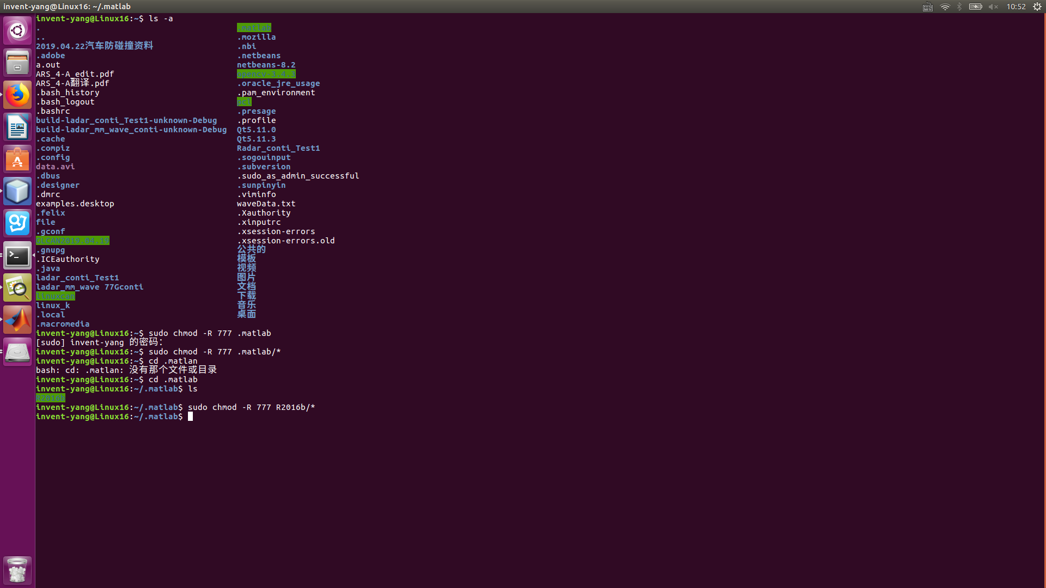The image size is (1046, 588).
Task: Open the Trash bin icon
Action: [x=17, y=571]
